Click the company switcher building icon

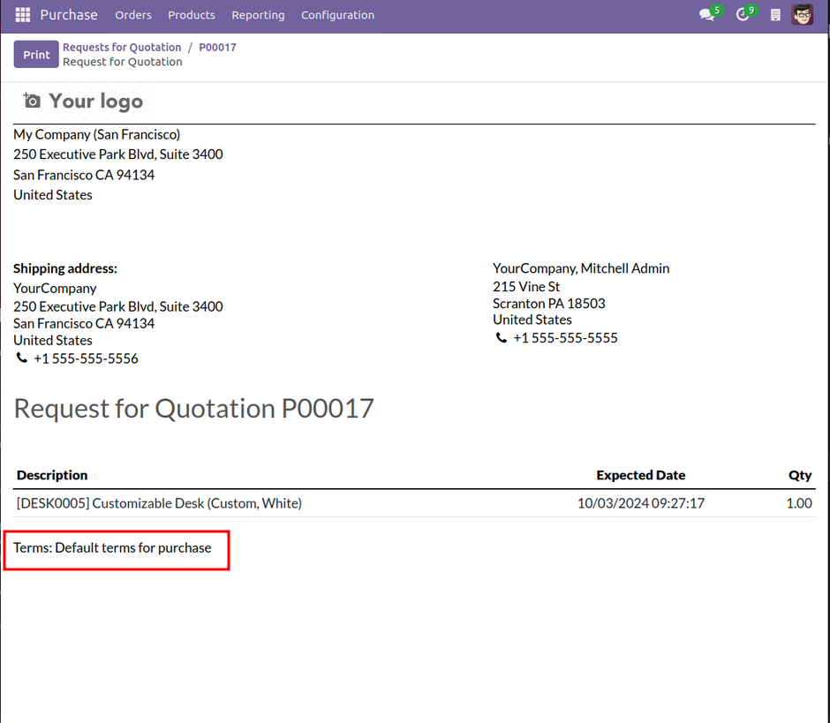(x=775, y=15)
